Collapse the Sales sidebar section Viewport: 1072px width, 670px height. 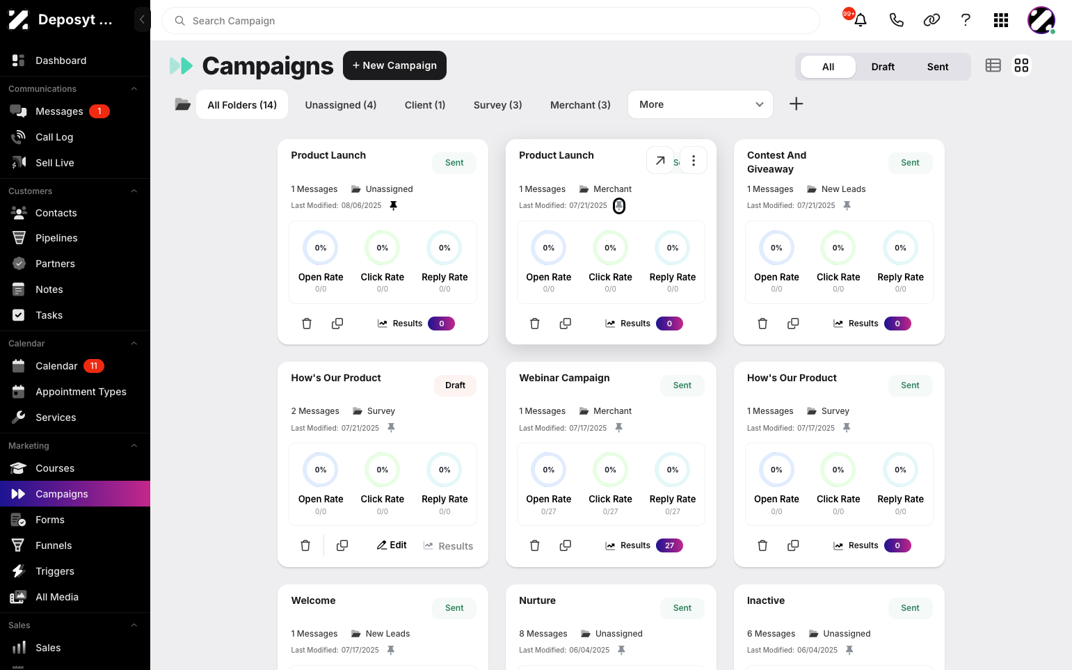[x=134, y=625]
